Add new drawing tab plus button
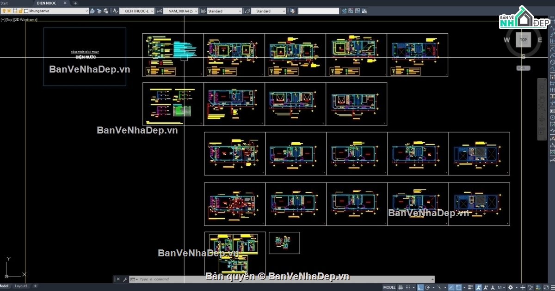 tap(75, 3)
